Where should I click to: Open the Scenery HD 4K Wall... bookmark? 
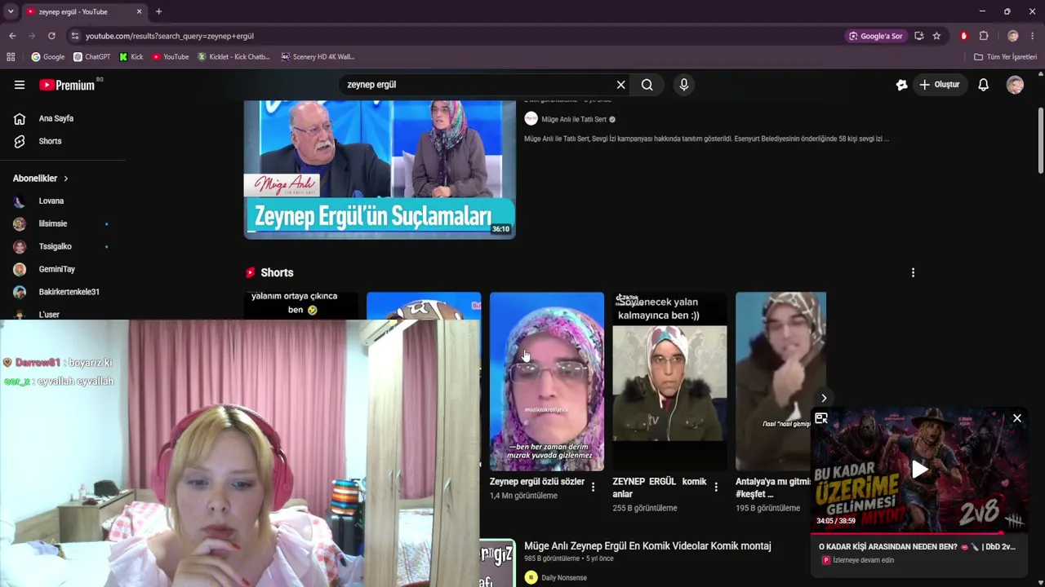(318, 57)
